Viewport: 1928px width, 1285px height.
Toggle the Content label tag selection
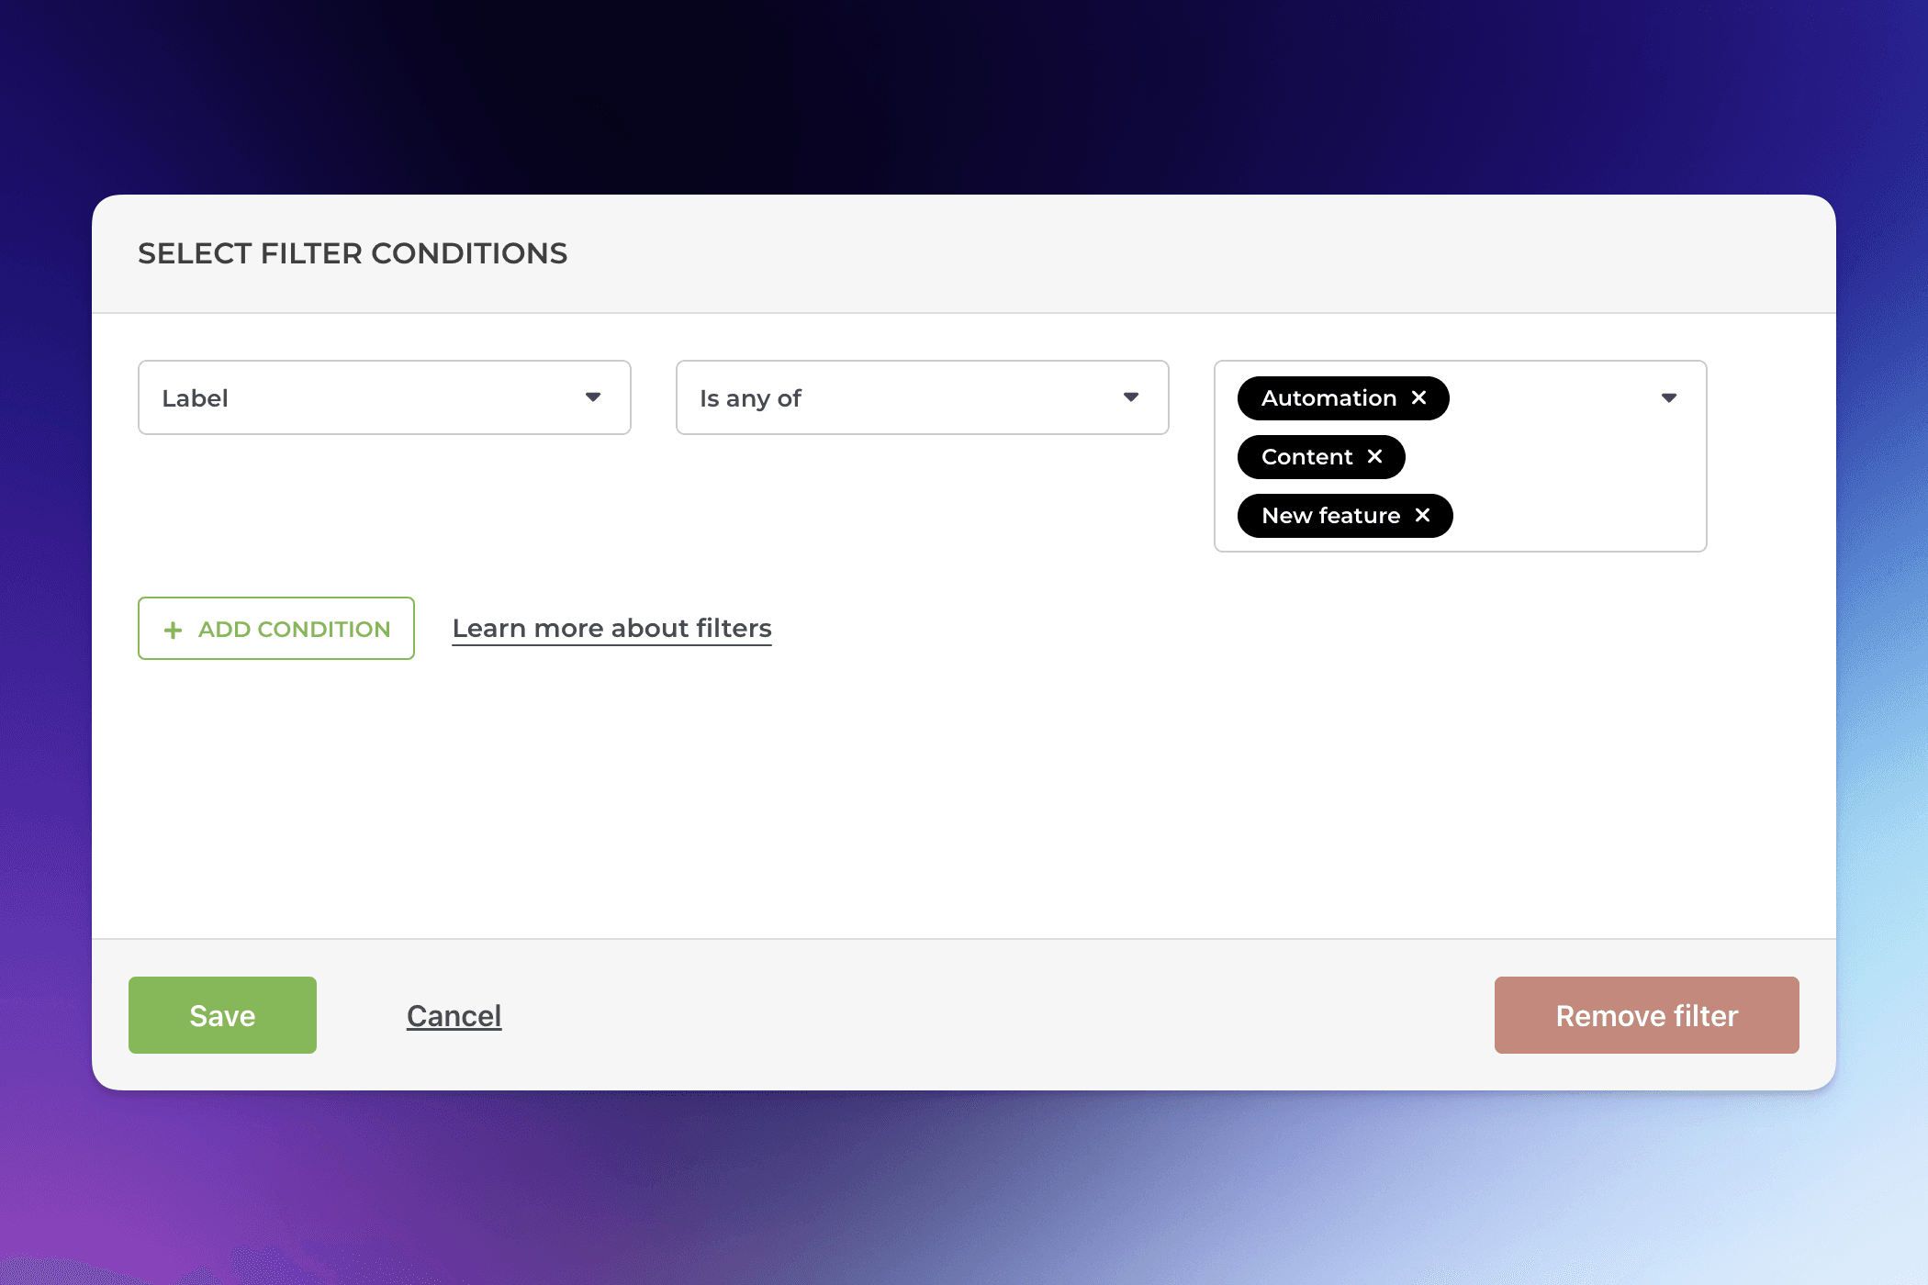[1374, 457]
